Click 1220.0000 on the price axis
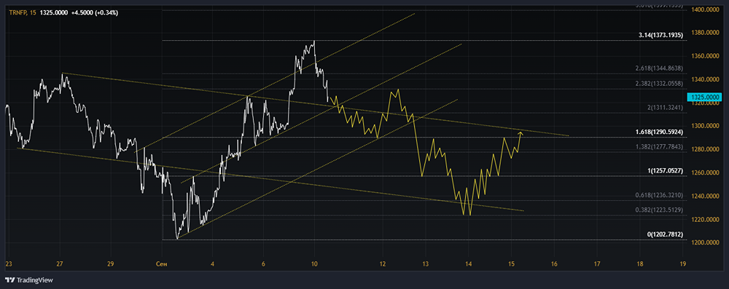 [x=705, y=219]
